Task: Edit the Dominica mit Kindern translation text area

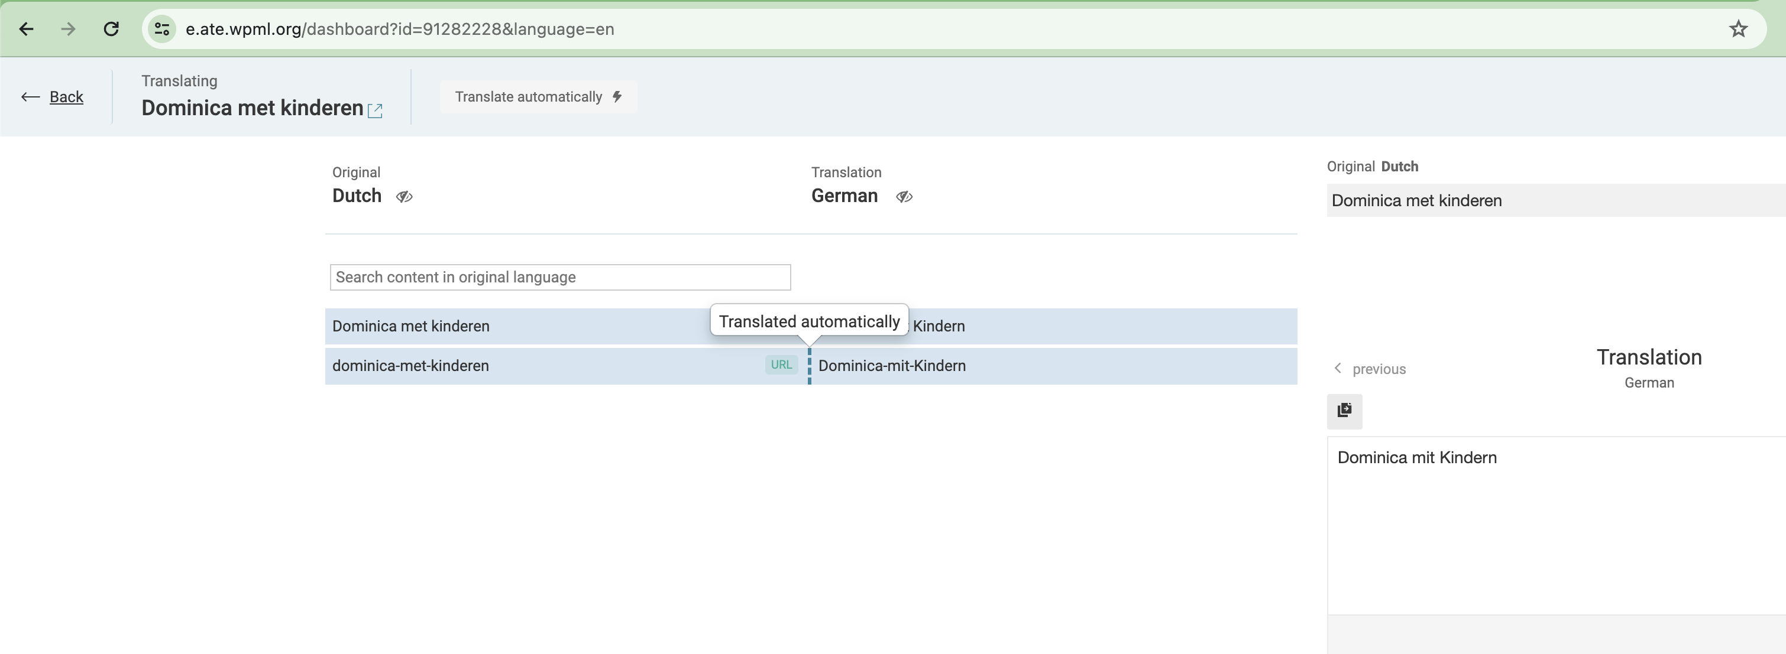Action: (x=1557, y=525)
